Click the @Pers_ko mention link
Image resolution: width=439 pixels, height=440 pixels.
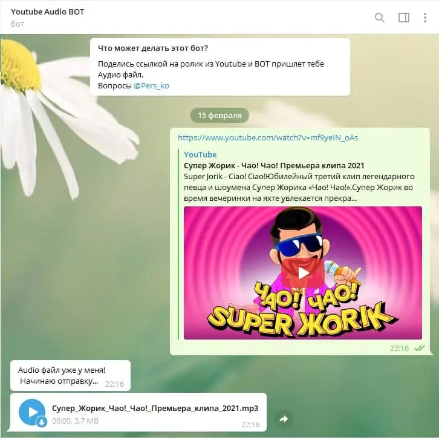click(x=151, y=85)
